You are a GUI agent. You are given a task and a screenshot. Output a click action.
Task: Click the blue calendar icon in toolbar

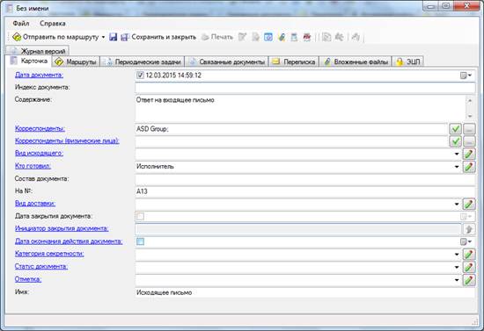click(268, 37)
